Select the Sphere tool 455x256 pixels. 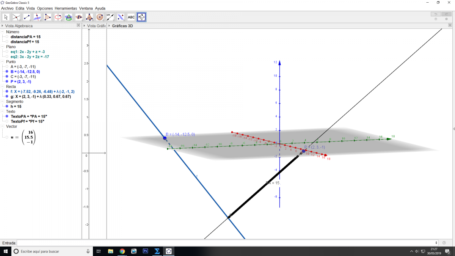tap(100, 17)
